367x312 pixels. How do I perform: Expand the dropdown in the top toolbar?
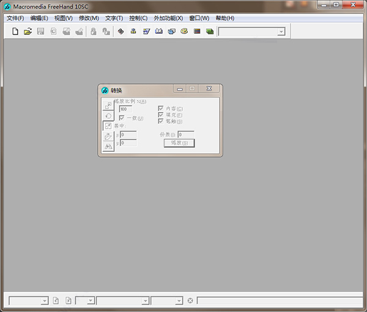(281, 32)
